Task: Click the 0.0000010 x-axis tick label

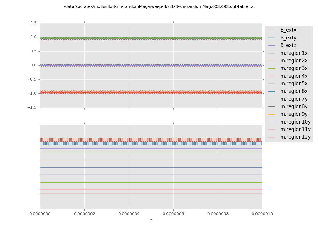Action: pyautogui.click(x=262, y=214)
